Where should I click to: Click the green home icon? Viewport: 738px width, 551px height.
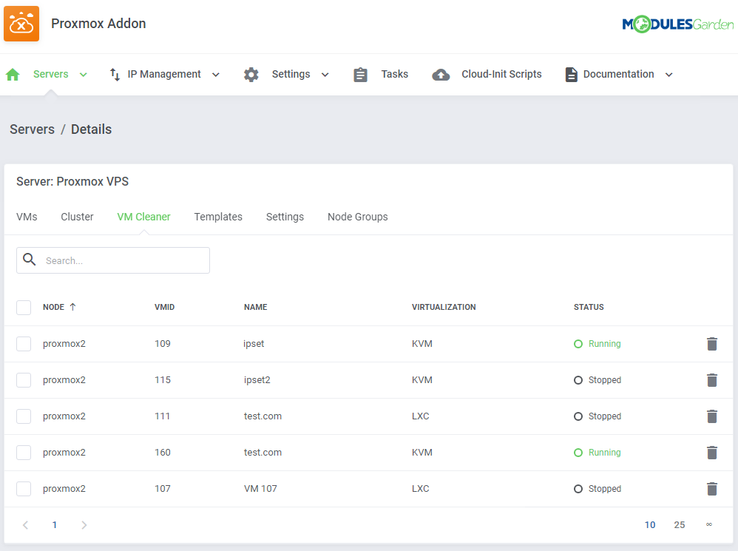pyautogui.click(x=13, y=75)
